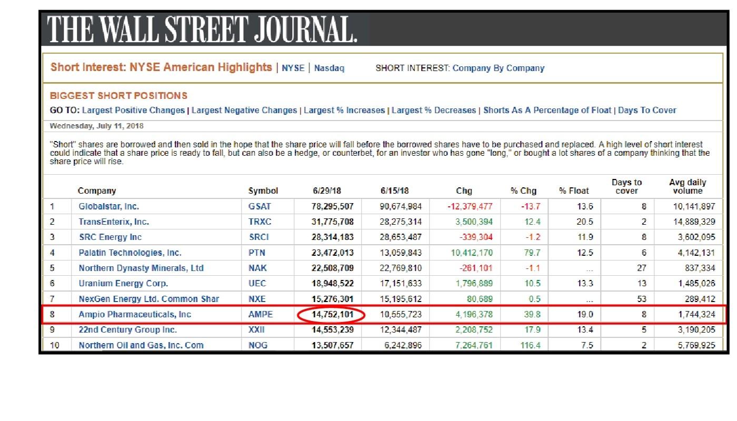Click The Wall Street Journal logo
The width and height of the screenshot is (737, 421).
203,29
